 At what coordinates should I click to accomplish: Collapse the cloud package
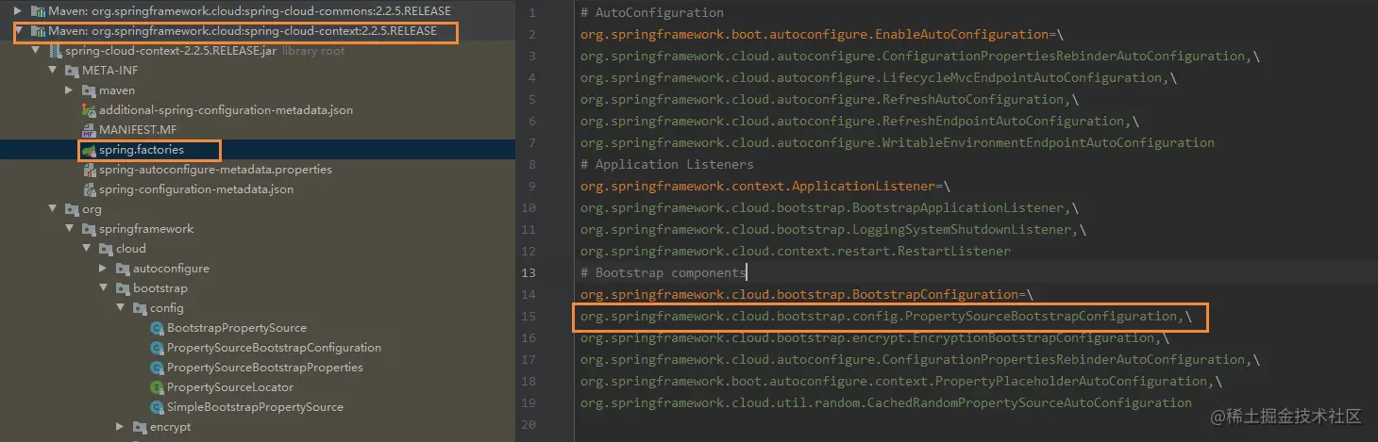(x=87, y=249)
